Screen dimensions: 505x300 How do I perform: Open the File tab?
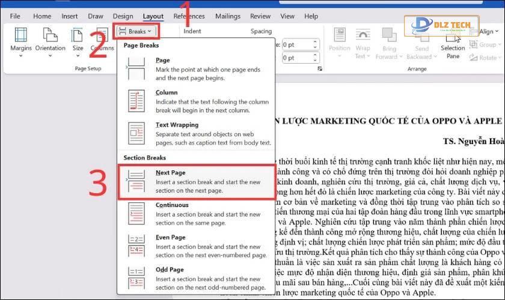[x=15, y=16]
